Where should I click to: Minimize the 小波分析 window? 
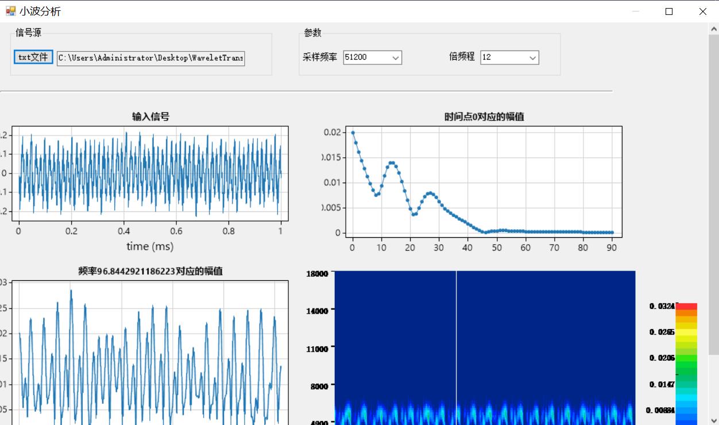pos(636,11)
